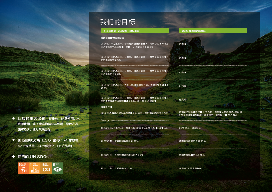Click the diamond bullet beside 回应的 UN SDGs
Screen dimensions: 272x192
(13, 157)
